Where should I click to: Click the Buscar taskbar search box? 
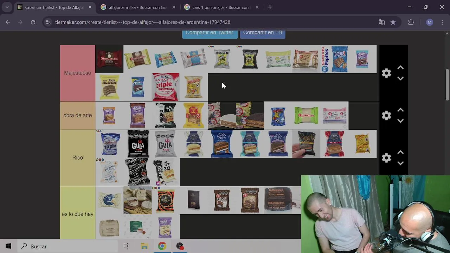[67, 246]
